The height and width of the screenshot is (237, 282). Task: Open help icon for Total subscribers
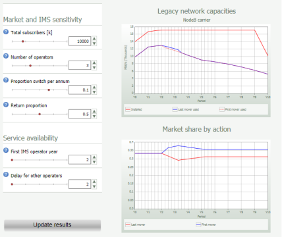[6, 32]
